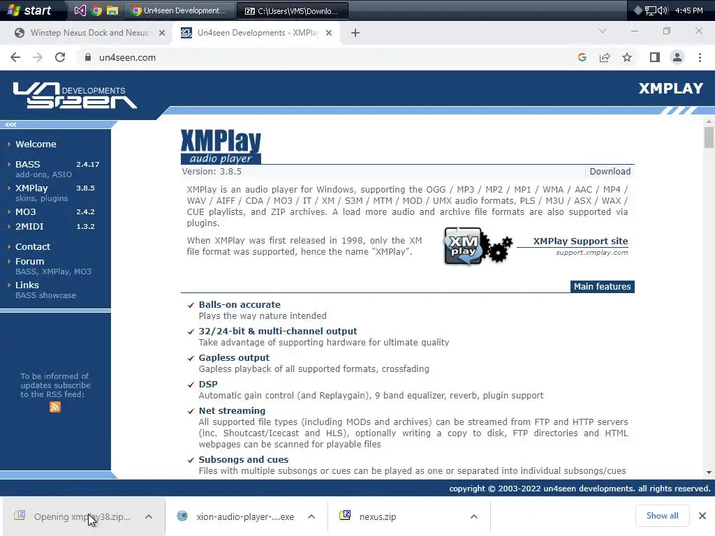Close the Winstep Nexus Dock tab

pos(161,33)
